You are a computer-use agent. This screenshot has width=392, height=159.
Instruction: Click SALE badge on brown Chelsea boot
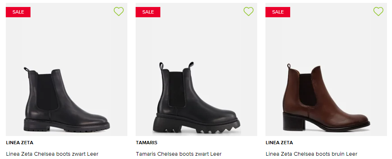tap(278, 12)
